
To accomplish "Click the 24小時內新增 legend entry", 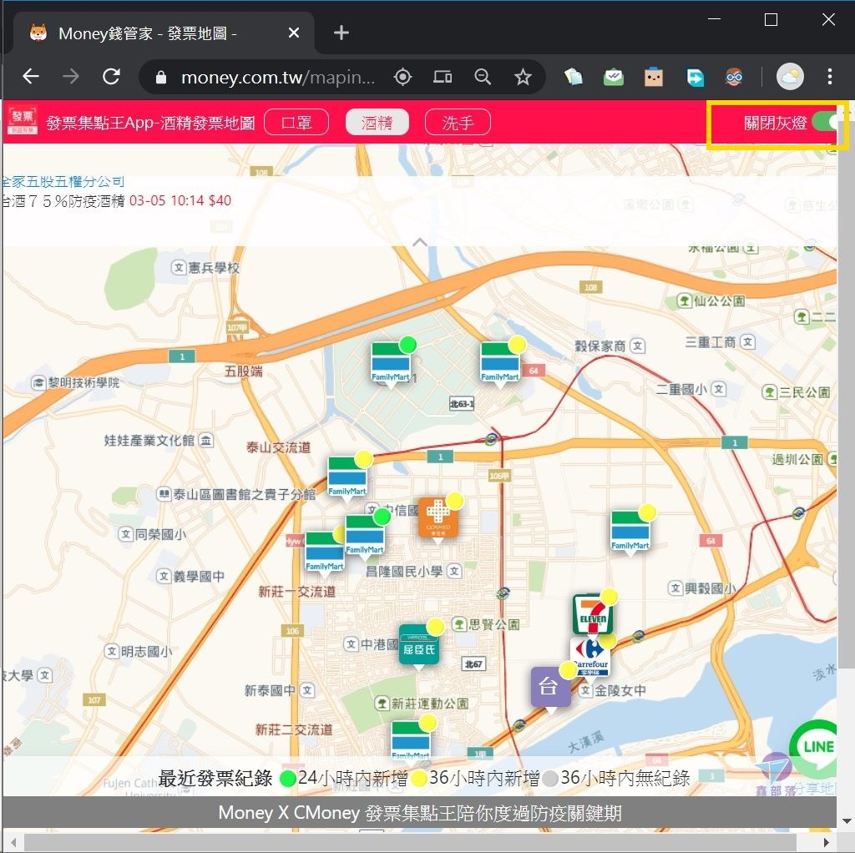I will coord(343,778).
